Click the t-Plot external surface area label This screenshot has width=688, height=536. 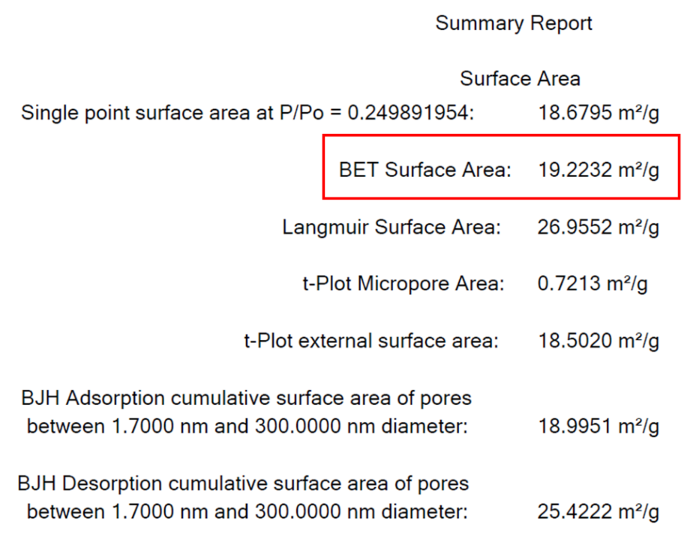tap(371, 342)
